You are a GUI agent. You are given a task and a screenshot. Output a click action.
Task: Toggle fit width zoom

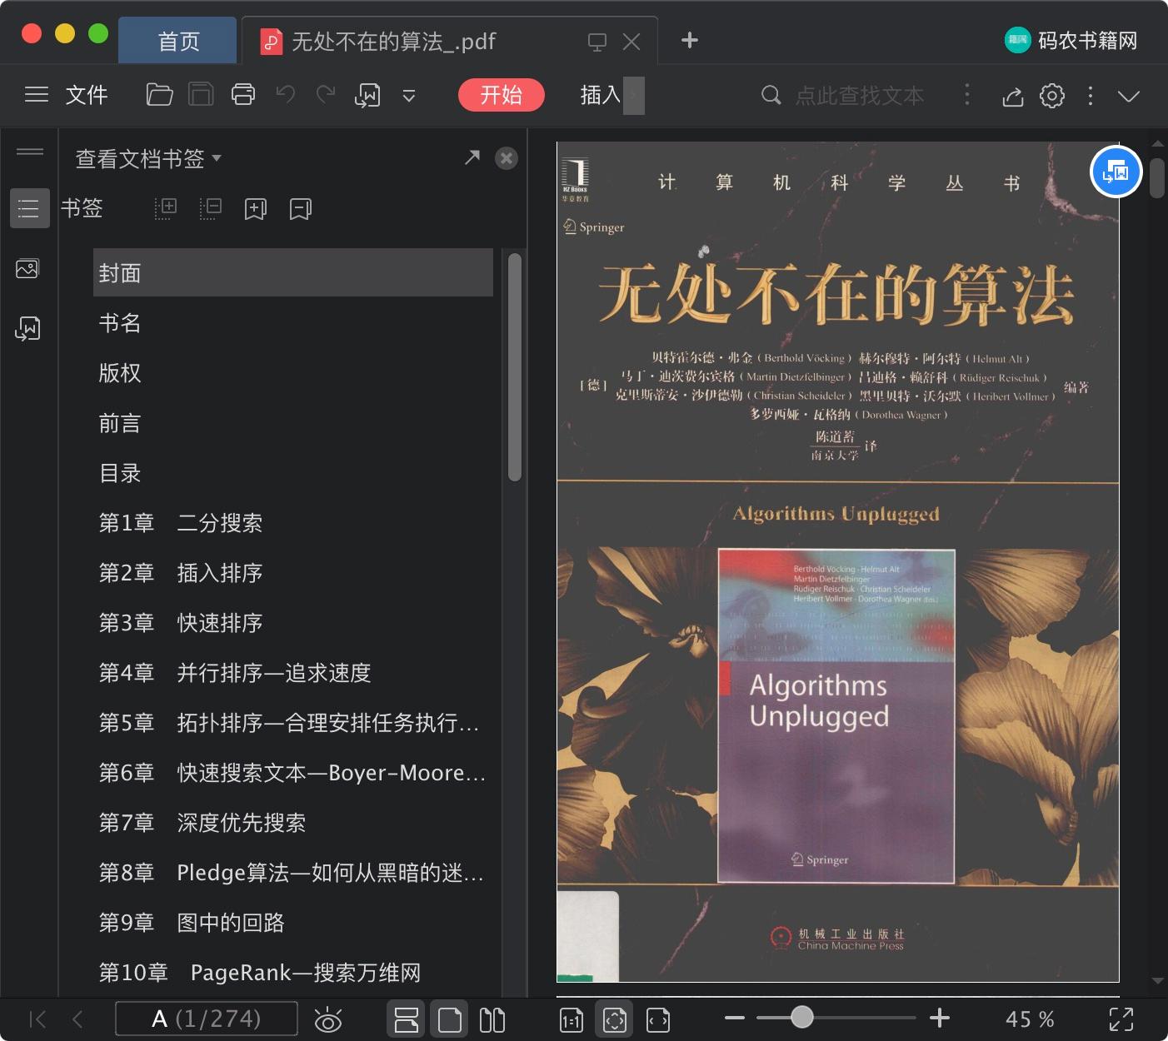tap(658, 1019)
